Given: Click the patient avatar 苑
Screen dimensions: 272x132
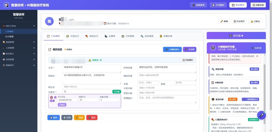Looking at the screenshot, I should pos(49,21).
